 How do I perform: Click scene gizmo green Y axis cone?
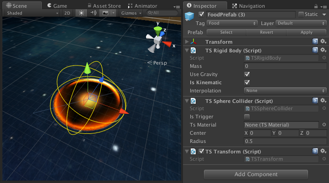(157, 30)
